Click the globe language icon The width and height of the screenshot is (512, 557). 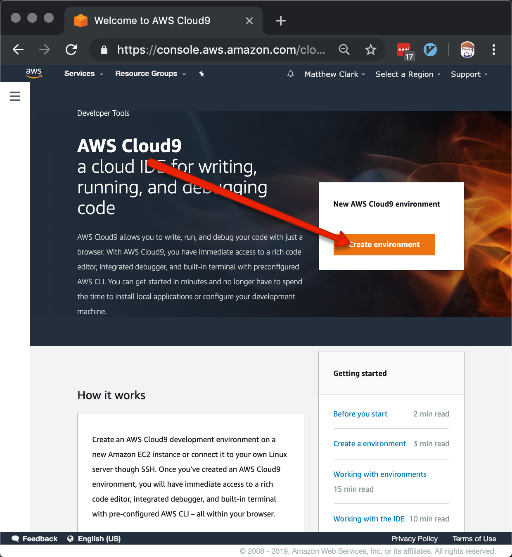[71, 538]
